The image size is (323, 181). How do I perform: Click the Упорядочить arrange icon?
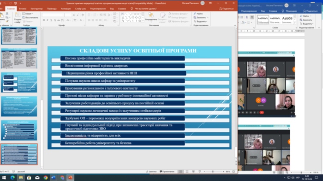point(151,15)
